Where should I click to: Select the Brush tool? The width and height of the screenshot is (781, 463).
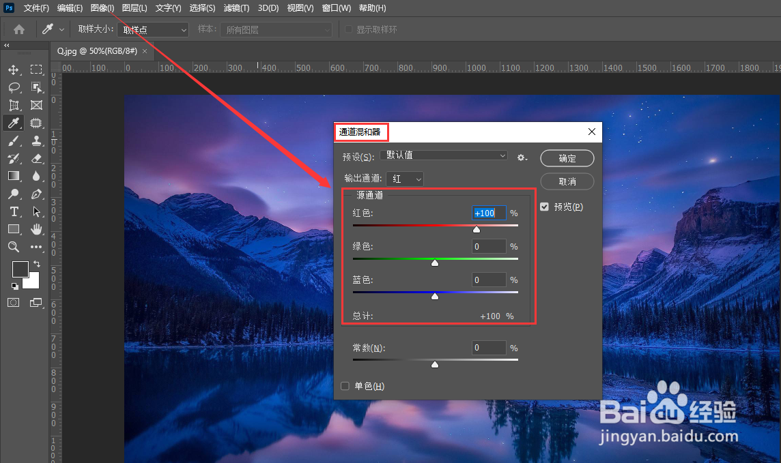(x=14, y=140)
